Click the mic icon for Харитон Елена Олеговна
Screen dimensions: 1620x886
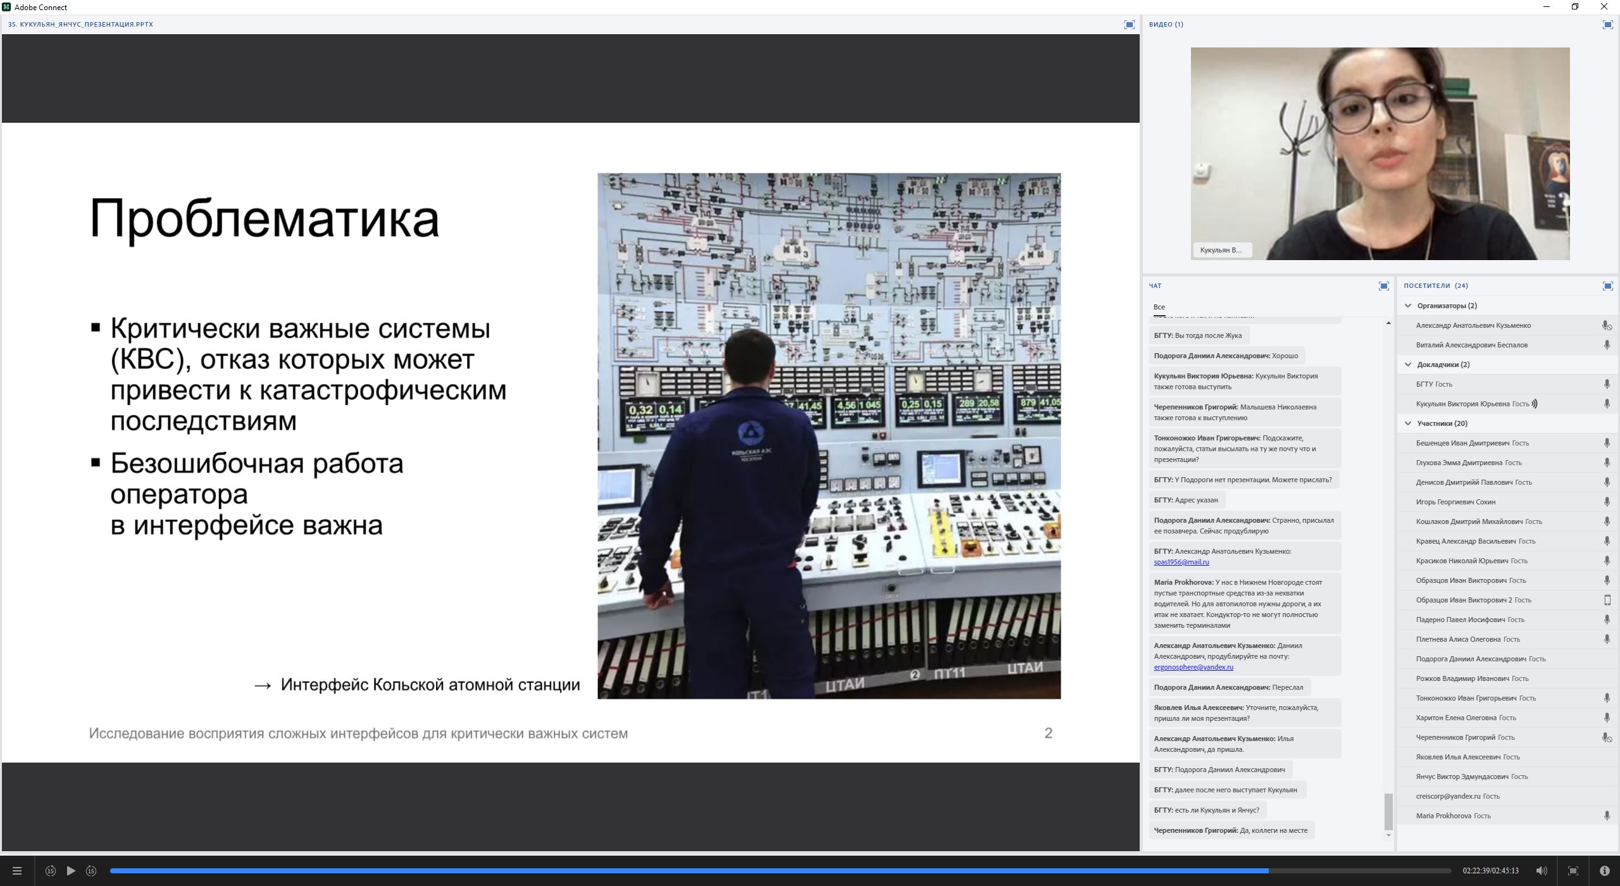point(1607,718)
